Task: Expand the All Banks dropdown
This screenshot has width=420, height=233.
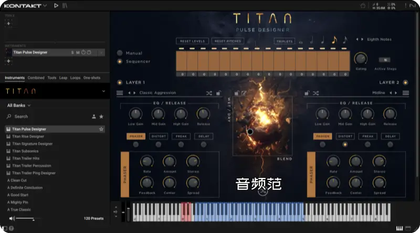Action: click(19, 105)
